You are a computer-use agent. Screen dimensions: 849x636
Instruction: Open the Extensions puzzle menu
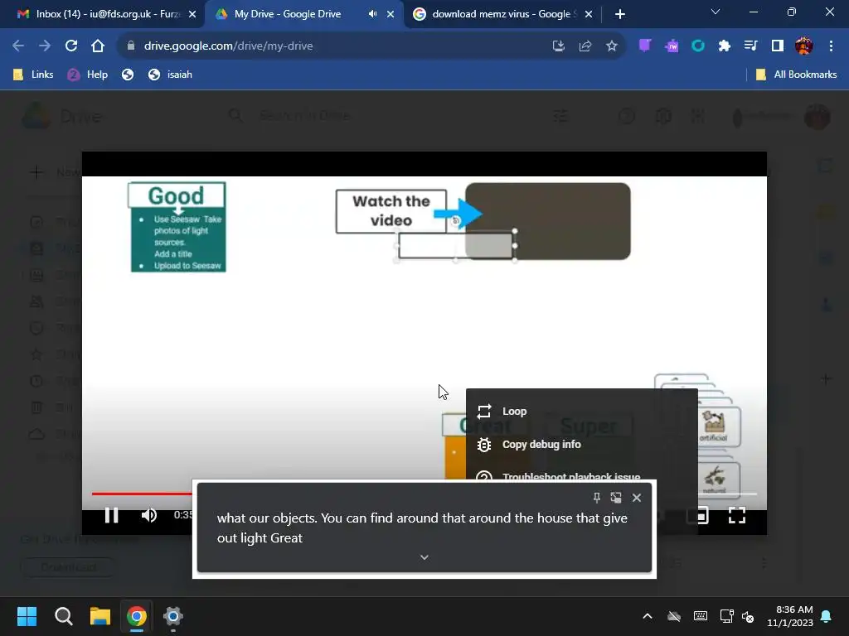click(x=725, y=46)
